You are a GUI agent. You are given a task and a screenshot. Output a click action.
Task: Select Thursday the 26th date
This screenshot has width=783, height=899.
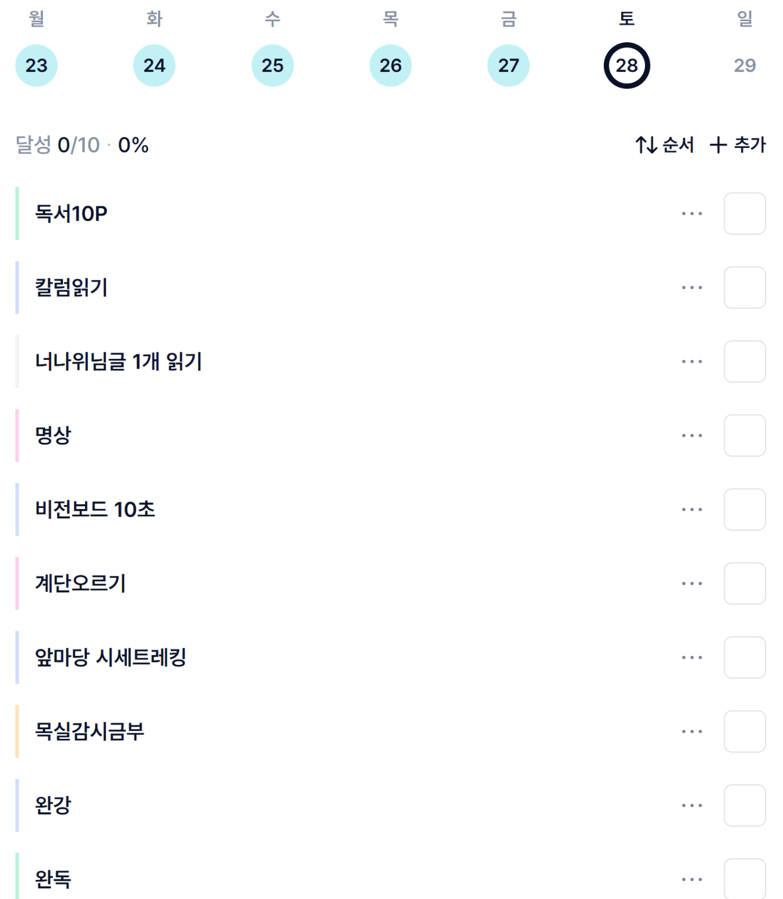(390, 66)
